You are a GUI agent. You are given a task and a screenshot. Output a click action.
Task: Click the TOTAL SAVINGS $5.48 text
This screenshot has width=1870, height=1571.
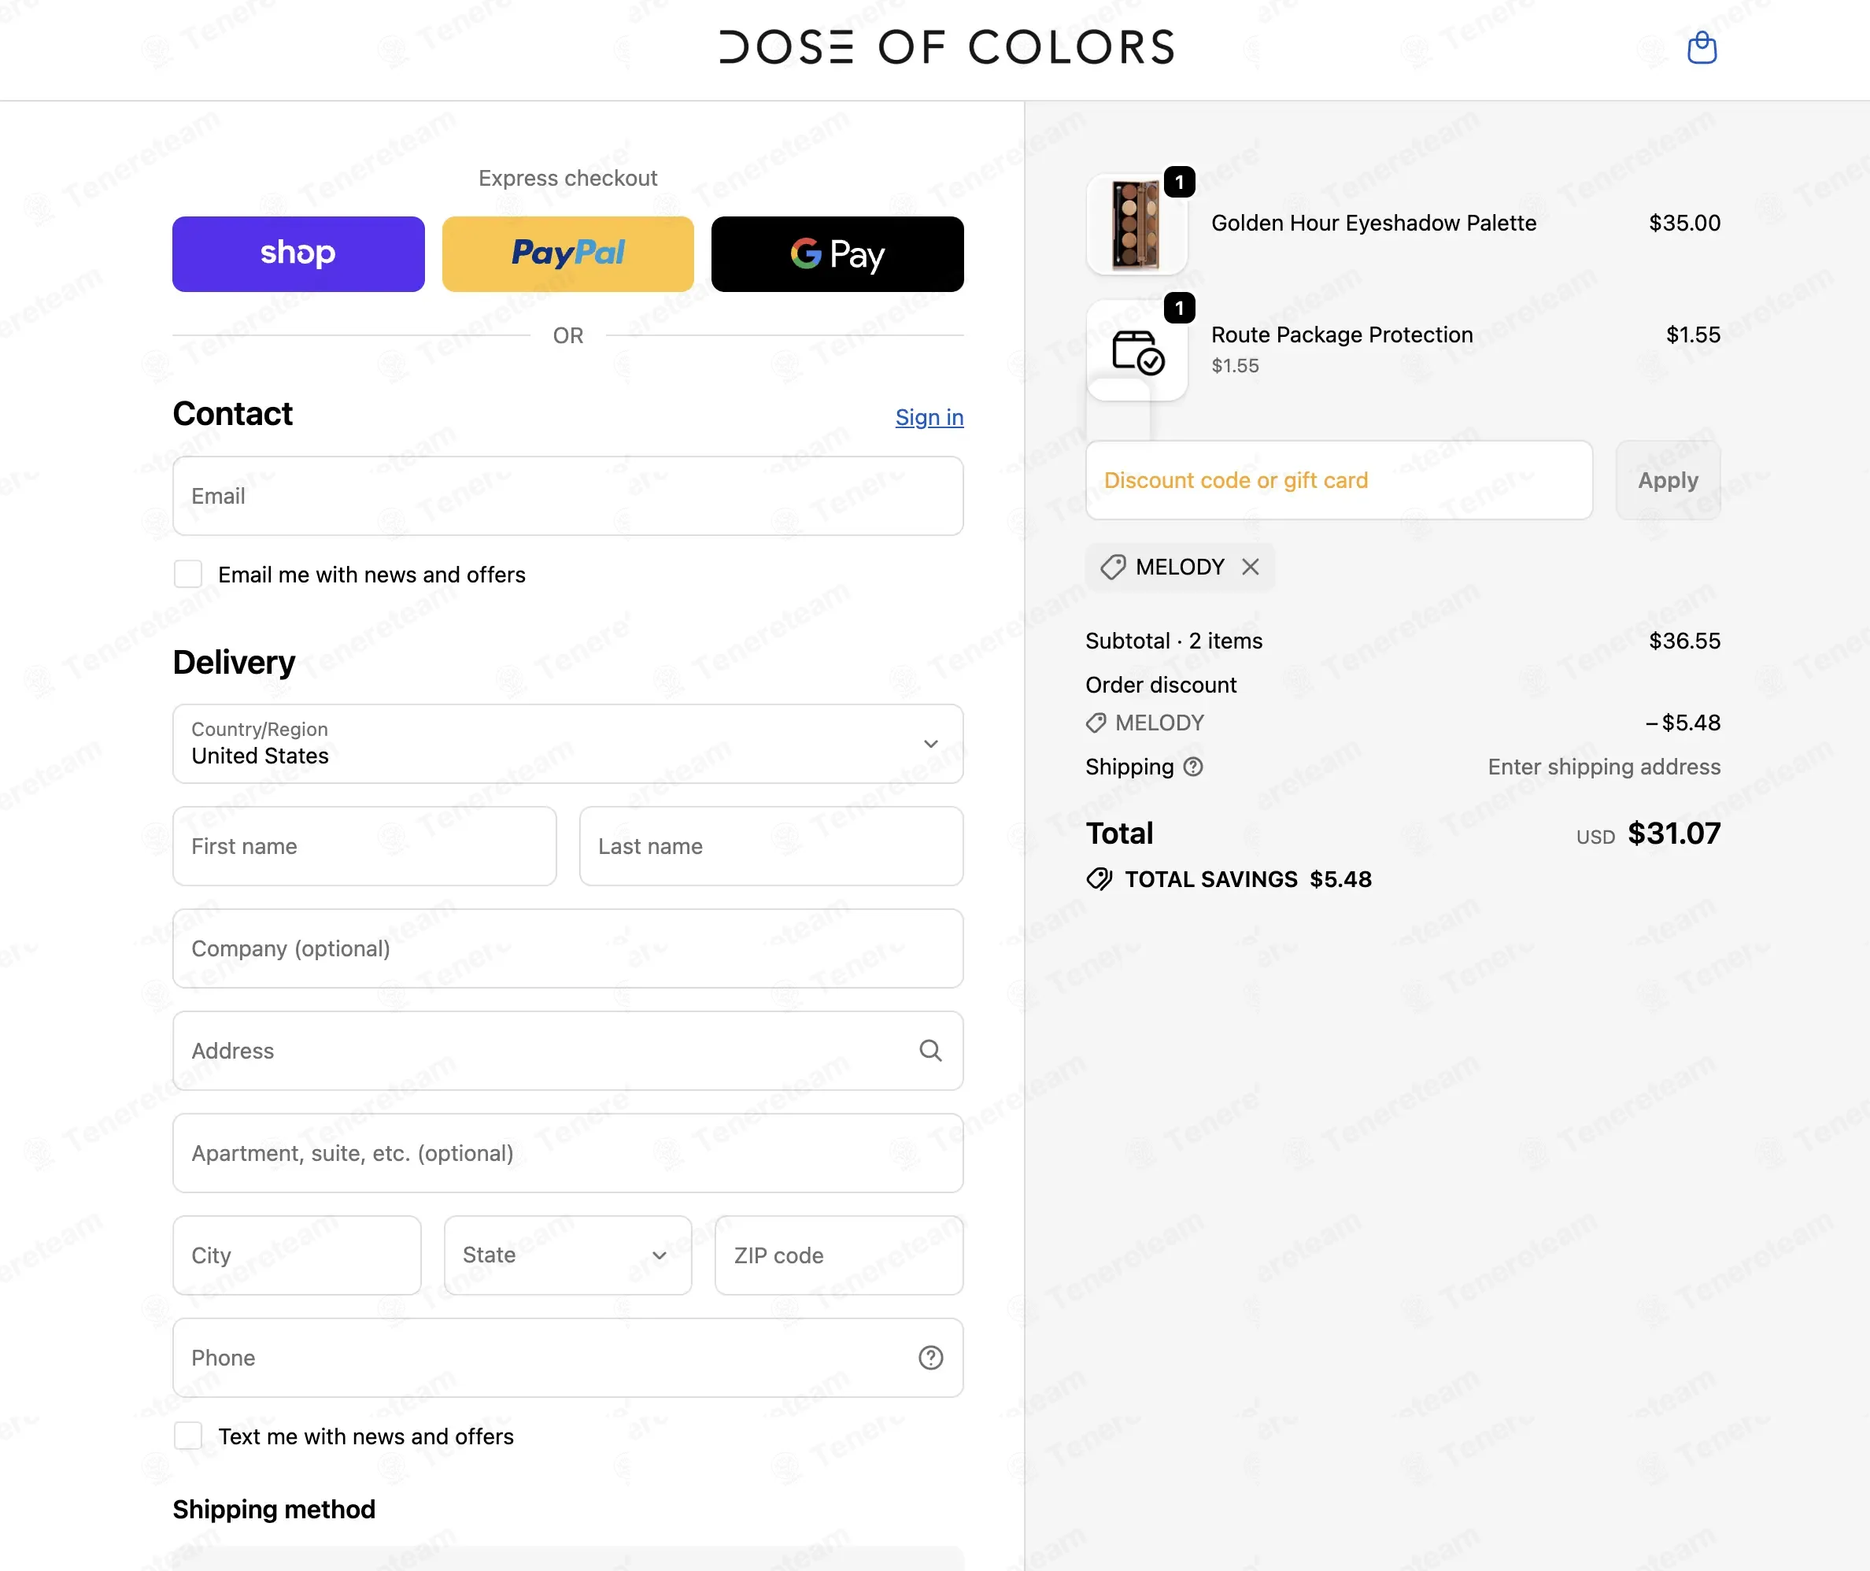pyautogui.click(x=1248, y=879)
